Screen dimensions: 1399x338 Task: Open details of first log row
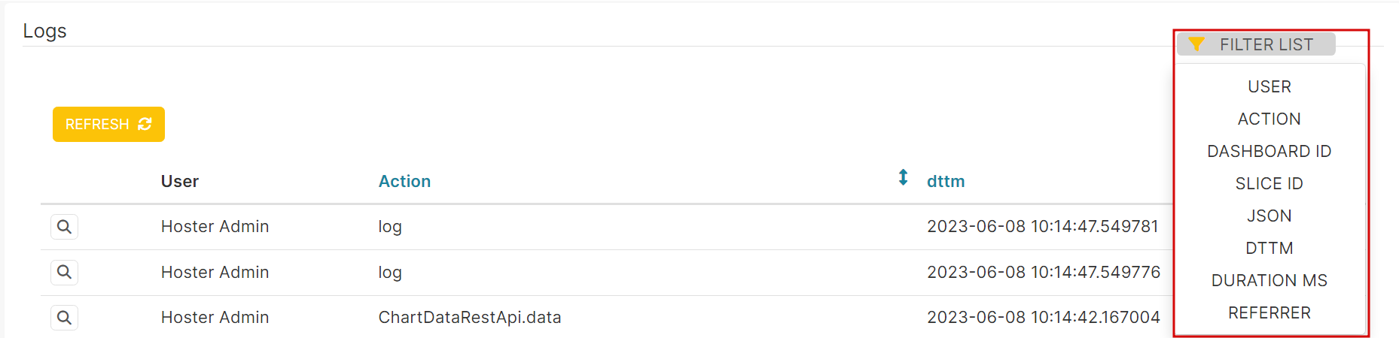pyautogui.click(x=64, y=227)
